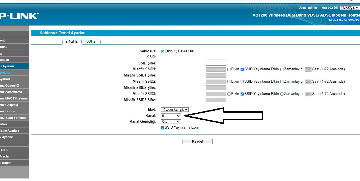Toggle SSID Yayınlama Etkin for Misafir SSID2
The width and height of the screenshot is (360, 181).
(x=242, y=82)
